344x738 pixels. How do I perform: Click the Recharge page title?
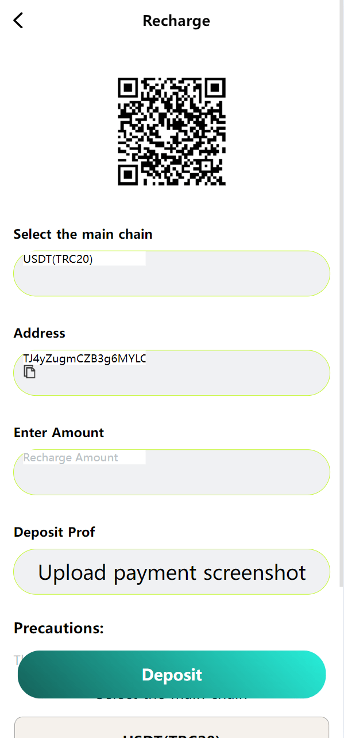click(176, 21)
